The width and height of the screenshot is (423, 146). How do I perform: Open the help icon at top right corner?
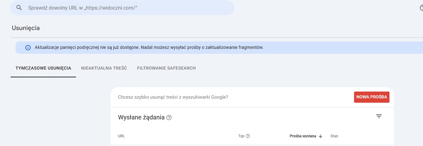tap(421, 8)
